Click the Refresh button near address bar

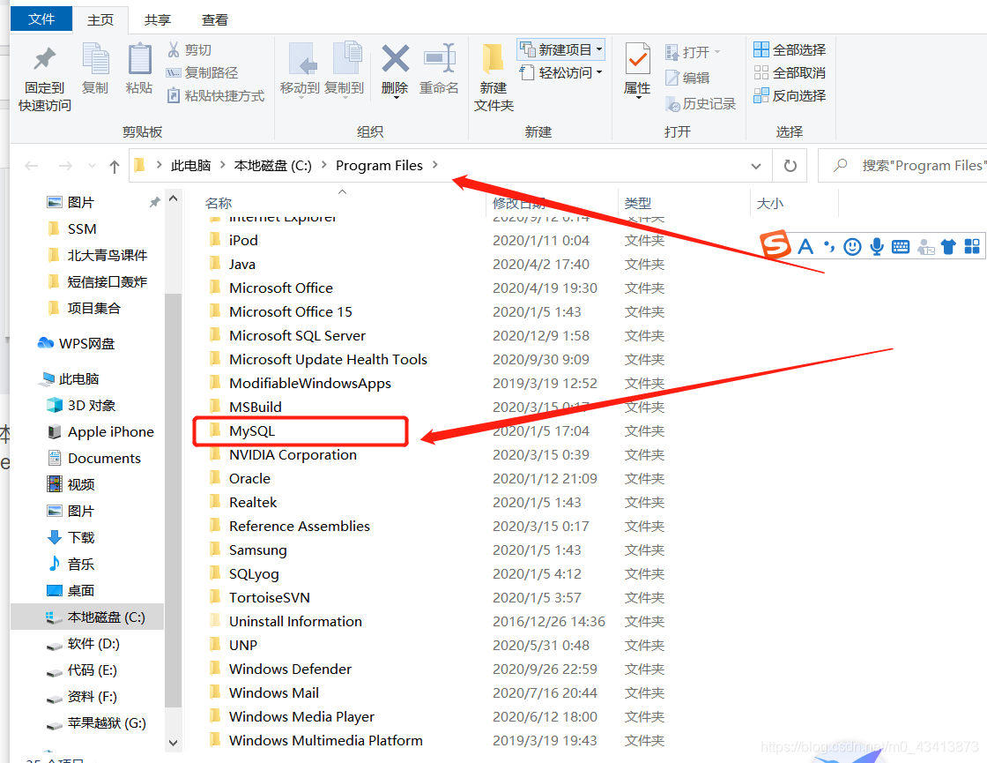coord(790,166)
